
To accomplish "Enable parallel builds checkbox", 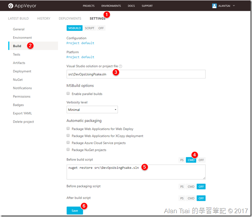I will [x=68, y=93].
